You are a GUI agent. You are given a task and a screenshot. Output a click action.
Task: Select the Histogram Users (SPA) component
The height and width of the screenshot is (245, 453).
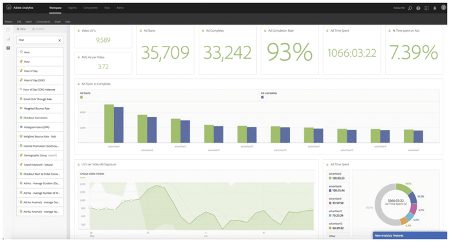tap(40, 127)
